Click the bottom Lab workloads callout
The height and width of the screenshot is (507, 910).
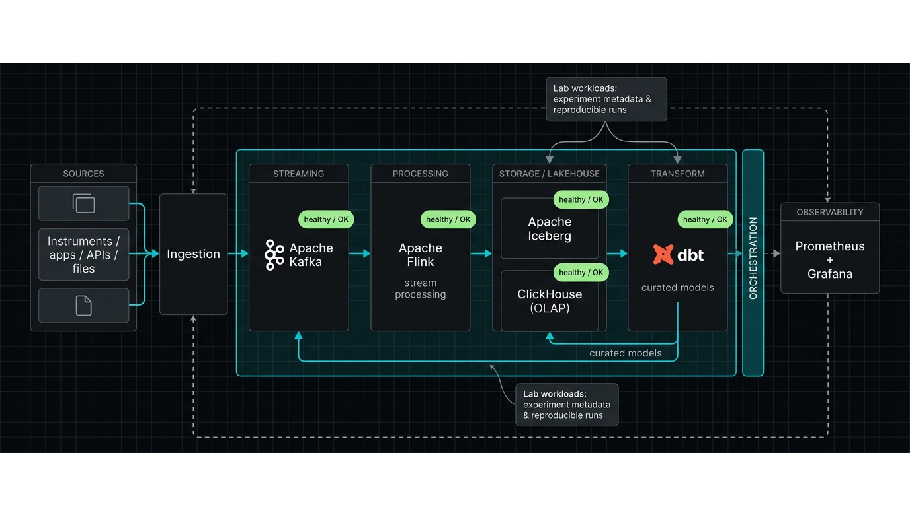(567, 405)
